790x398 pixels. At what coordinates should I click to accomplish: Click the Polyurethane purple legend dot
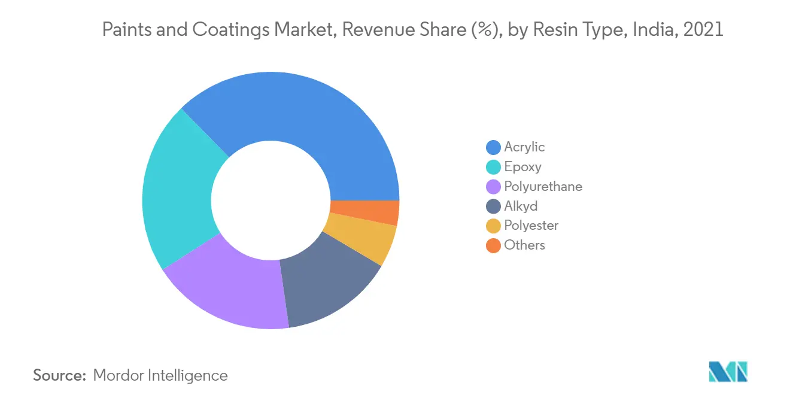click(493, 187)
